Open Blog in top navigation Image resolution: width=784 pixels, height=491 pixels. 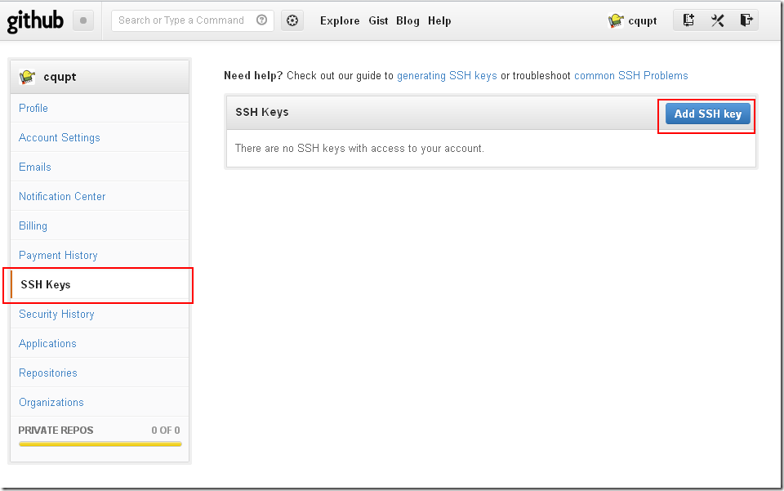408,20
